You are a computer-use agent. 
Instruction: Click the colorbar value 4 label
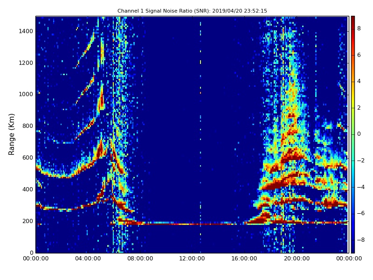tap(359, 81)
